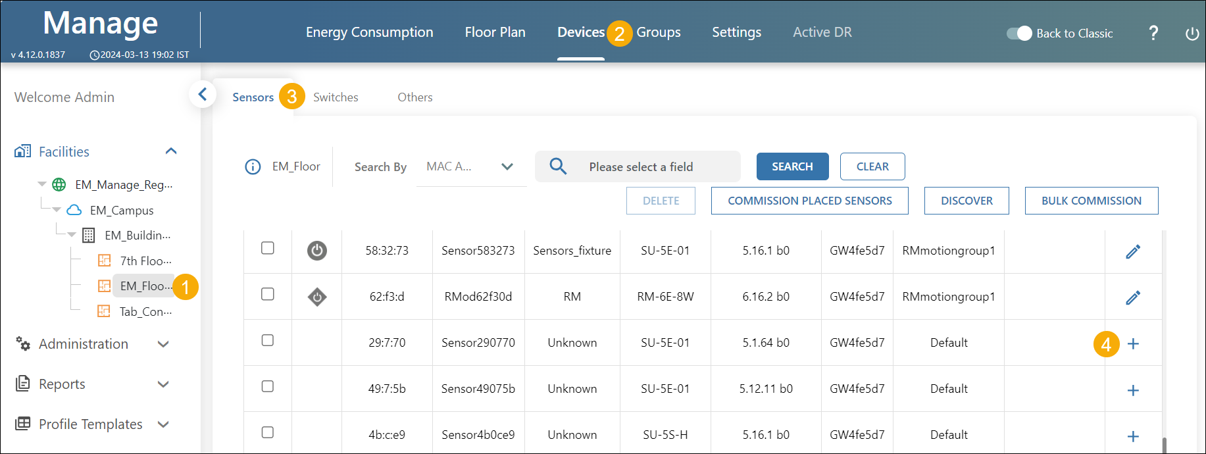Click the Please select a field input
The height and width of the screenshot is (454, 1206).
tap(638, 166)
